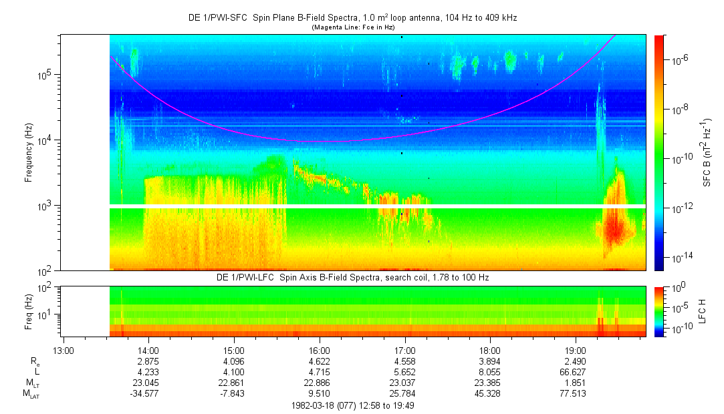Click the MLAT value 77.513
This screenshot has width=724, height=414.
(x=576, y=394)
